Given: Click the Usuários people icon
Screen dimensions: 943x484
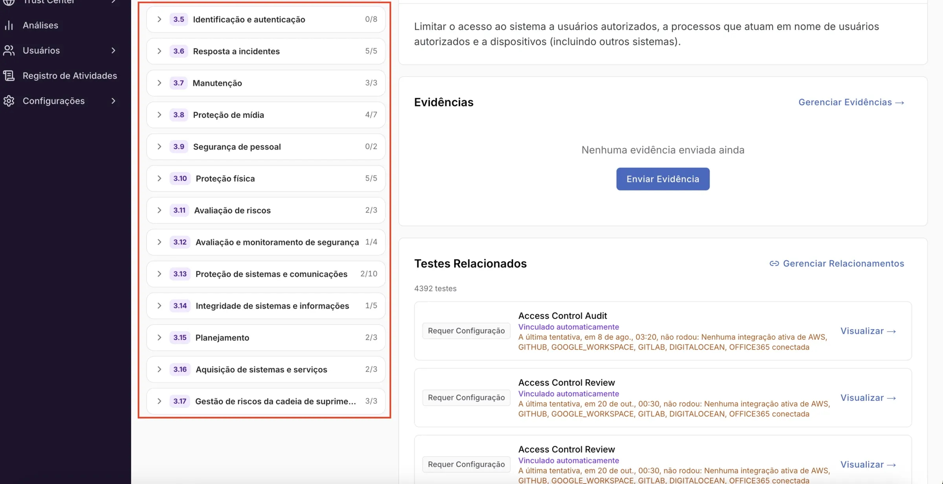Looking at the screenshot, I should [x=9, y=50].
